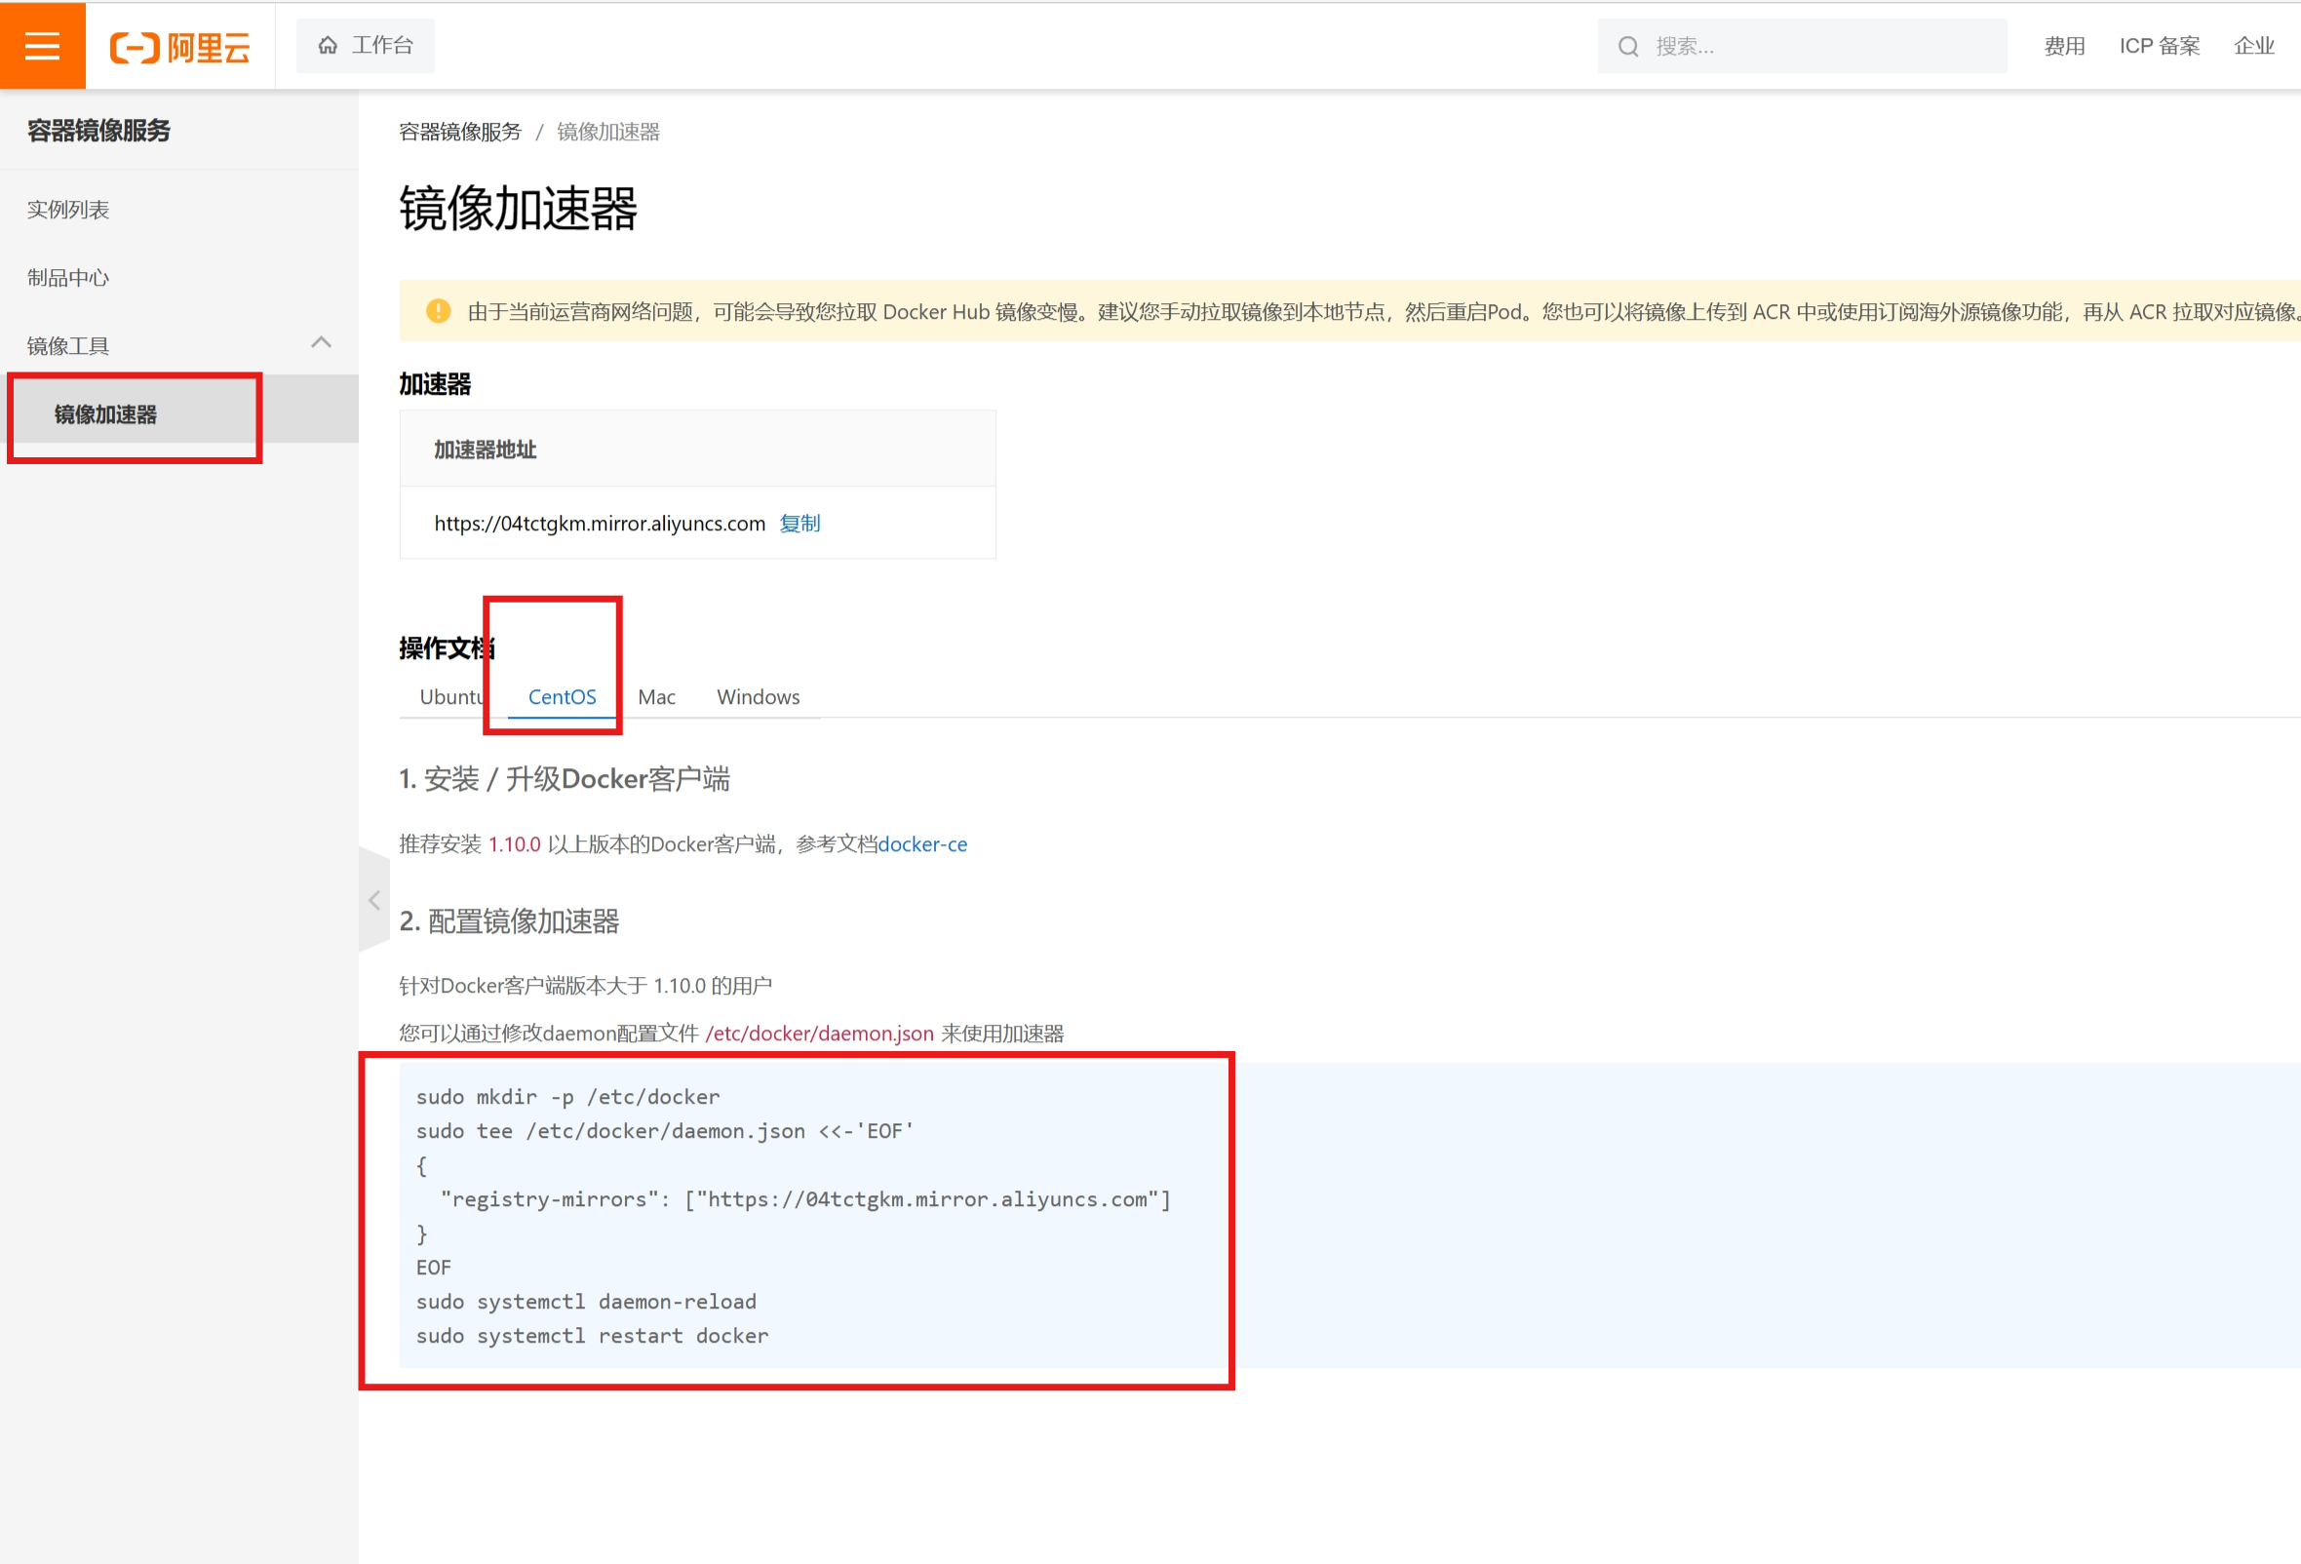Image resolution: width=2301 pixels, height=1564 pixels.
Task: Click the 'sudo systemctl restart docker' line
Action: pyautogui.click(x=592, y=1335)
